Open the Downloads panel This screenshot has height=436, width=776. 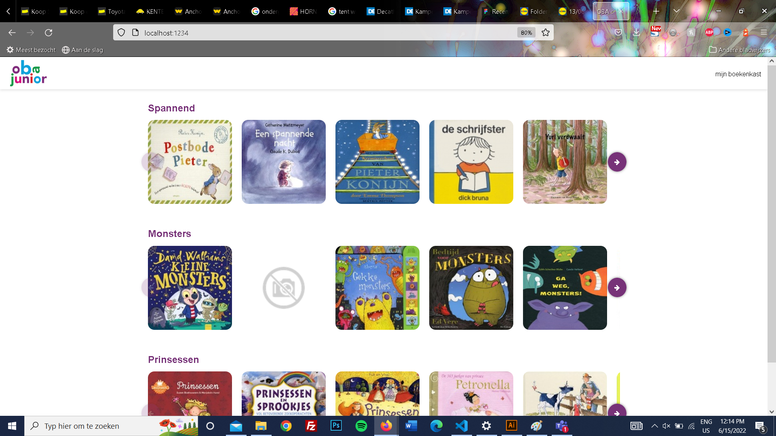(x=637, y=32)
